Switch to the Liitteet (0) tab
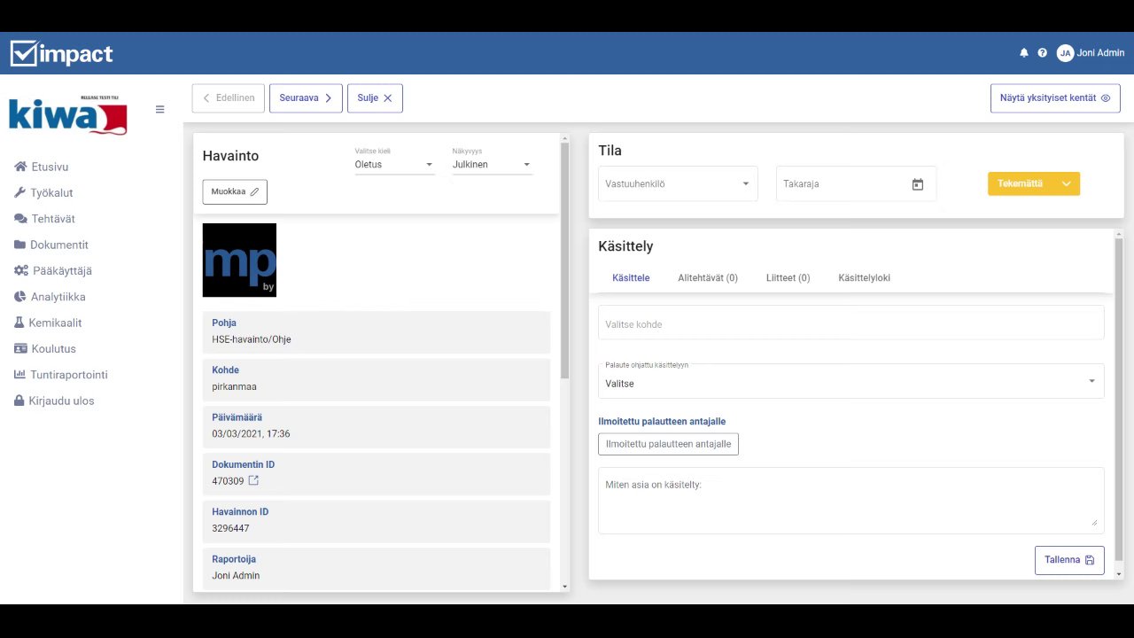 (788, 277)
